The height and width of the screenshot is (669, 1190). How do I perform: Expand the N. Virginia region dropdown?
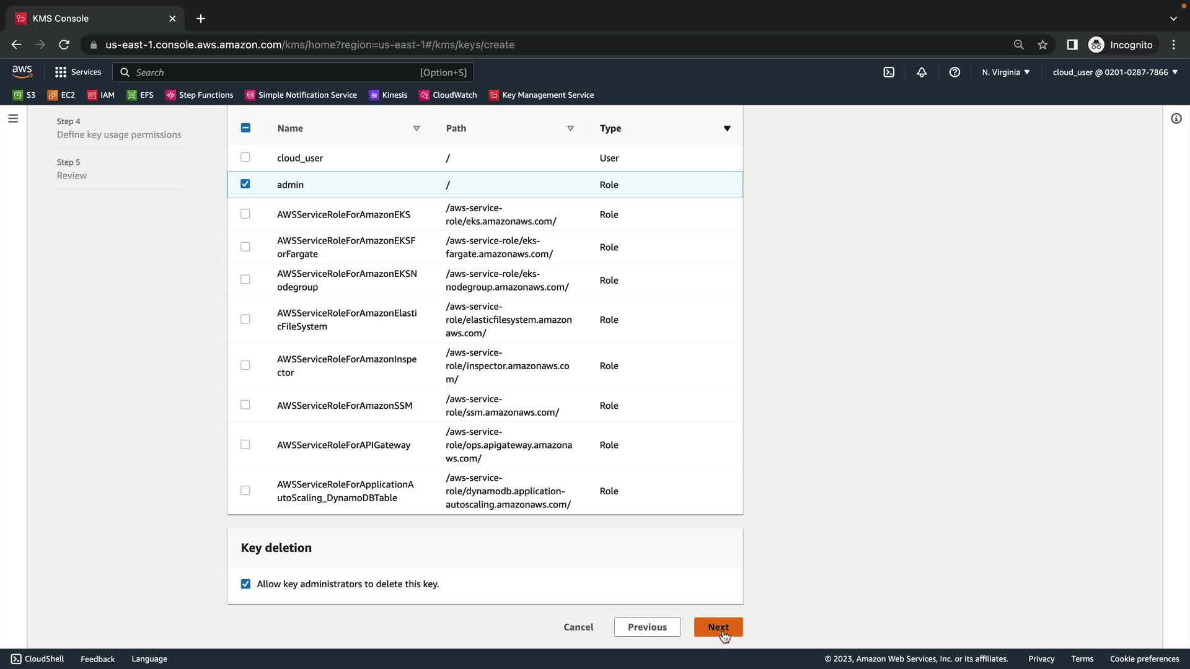[1005, 72]
